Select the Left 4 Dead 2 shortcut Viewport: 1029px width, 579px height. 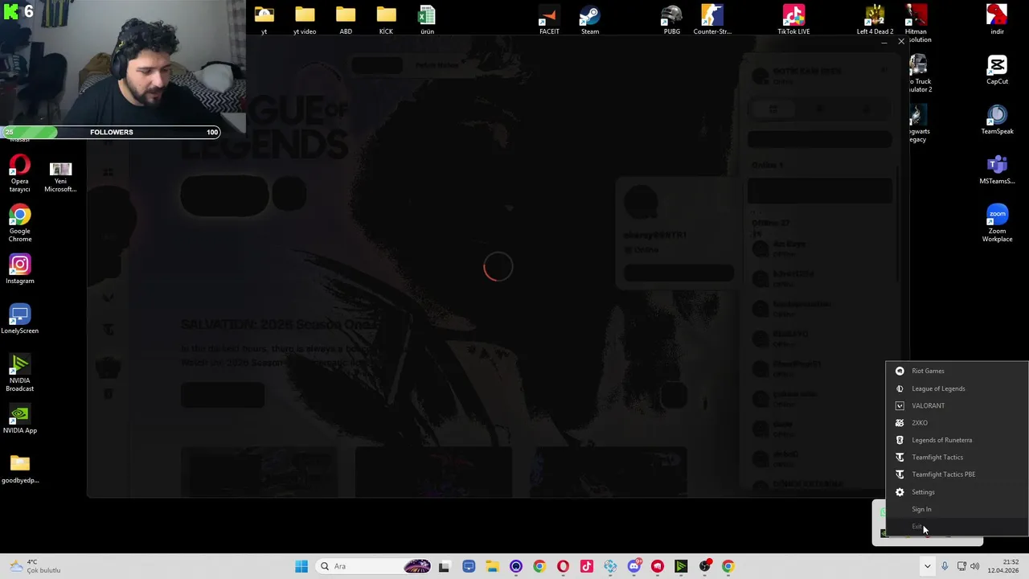(875, 20)
